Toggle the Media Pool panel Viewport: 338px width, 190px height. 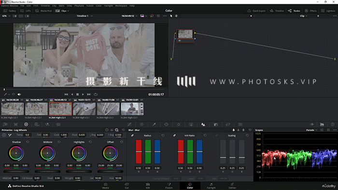(x=43, y=11)
